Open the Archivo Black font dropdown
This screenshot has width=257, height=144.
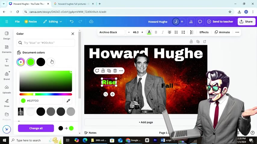[x=111, y=32]
